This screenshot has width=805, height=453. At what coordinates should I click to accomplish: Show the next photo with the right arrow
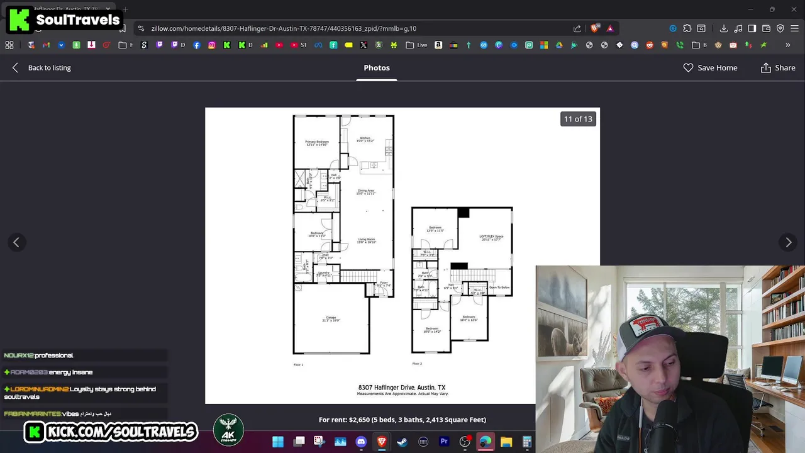[789, 242]
